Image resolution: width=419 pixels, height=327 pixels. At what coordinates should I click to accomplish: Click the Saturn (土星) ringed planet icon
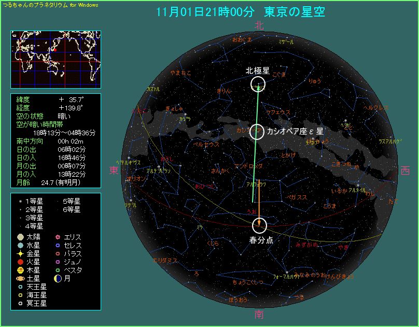pyautogui.click(x=20, y=278)
